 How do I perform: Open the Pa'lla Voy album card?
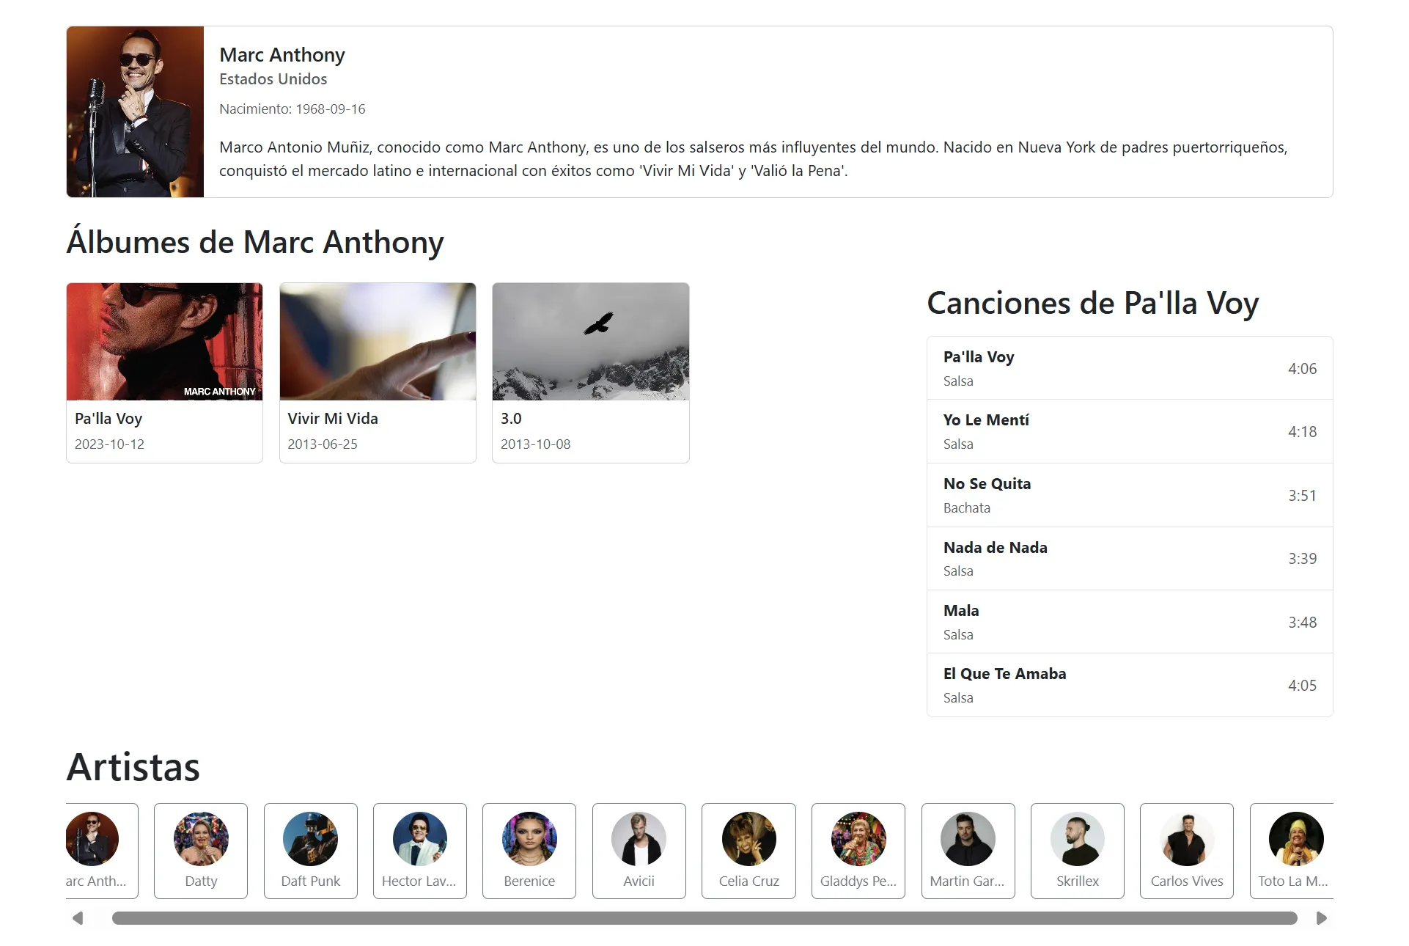[x=164, y=373]
